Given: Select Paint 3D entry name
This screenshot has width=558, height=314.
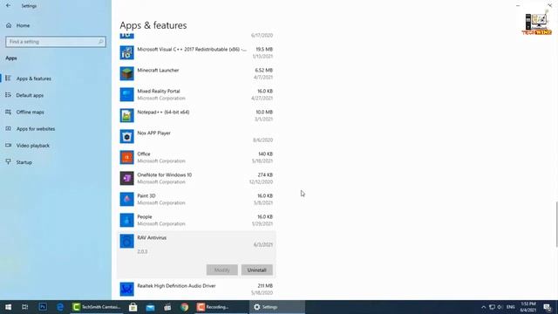Looking at the screenshot, I should pyautogui.click(x=146, y=195).
